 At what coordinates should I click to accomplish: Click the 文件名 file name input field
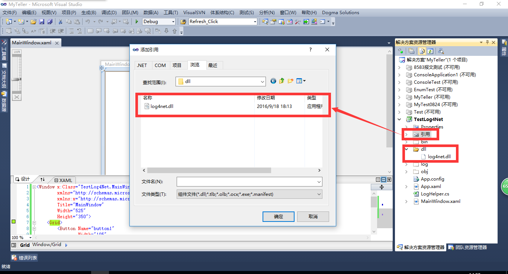pos(250,182)
